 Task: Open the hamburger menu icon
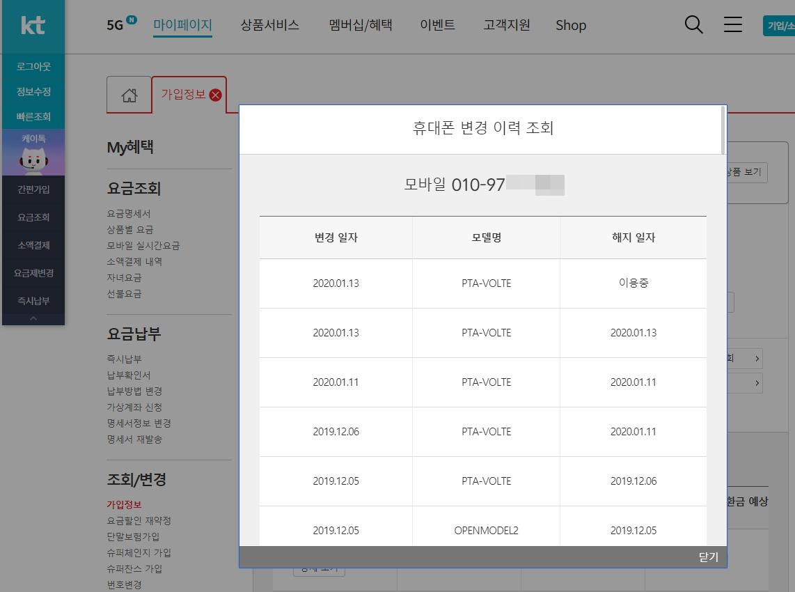732,24
